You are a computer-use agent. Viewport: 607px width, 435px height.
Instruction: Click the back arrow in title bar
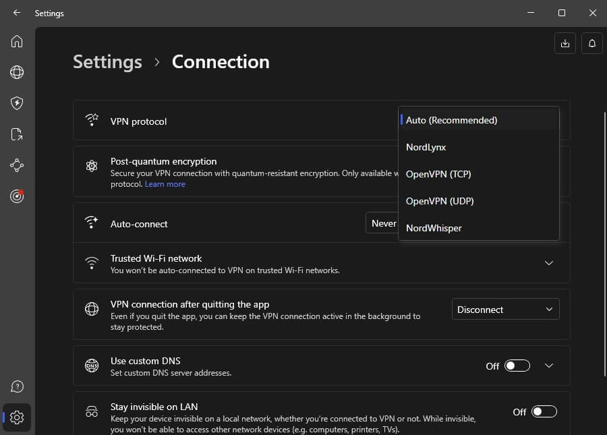(x=17, y=13)
